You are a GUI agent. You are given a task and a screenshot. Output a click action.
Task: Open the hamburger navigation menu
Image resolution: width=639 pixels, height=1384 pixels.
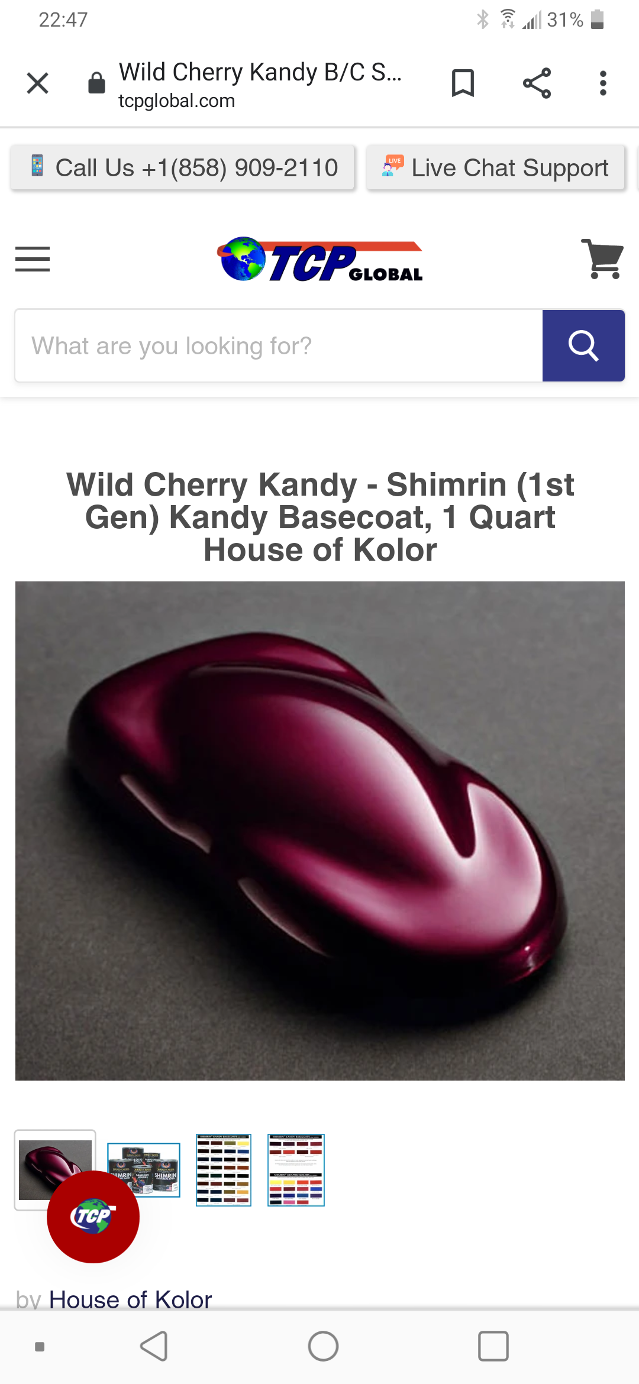point(33,259)
